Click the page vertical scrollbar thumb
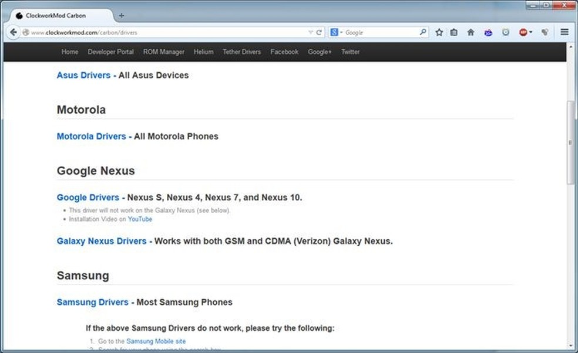578x353 pixels. [570, 142]
